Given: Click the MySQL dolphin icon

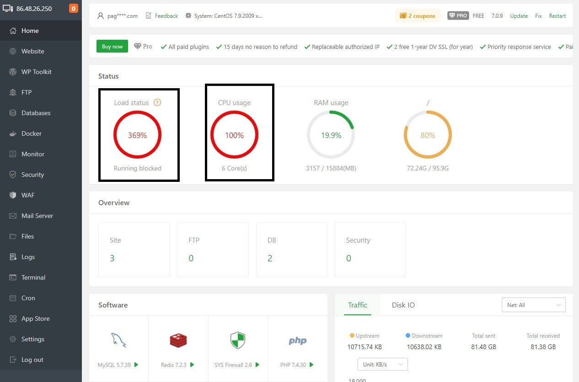Looking at the screenshot, I should pyautogui.click(x=118, y=340).
